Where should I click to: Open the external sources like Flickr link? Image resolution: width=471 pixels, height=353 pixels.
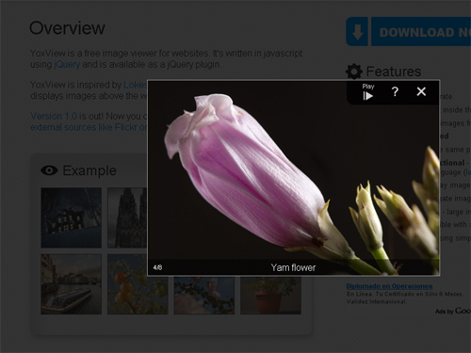coord(89,127)
